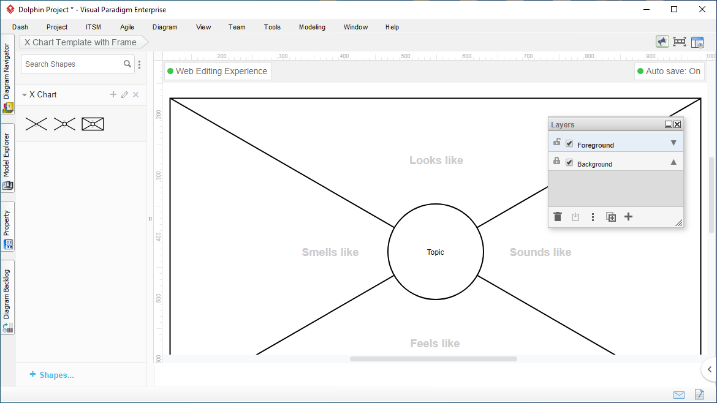The image size is (717, 403).
Task: Move the Background layer up
Action: tap(673, 162)
